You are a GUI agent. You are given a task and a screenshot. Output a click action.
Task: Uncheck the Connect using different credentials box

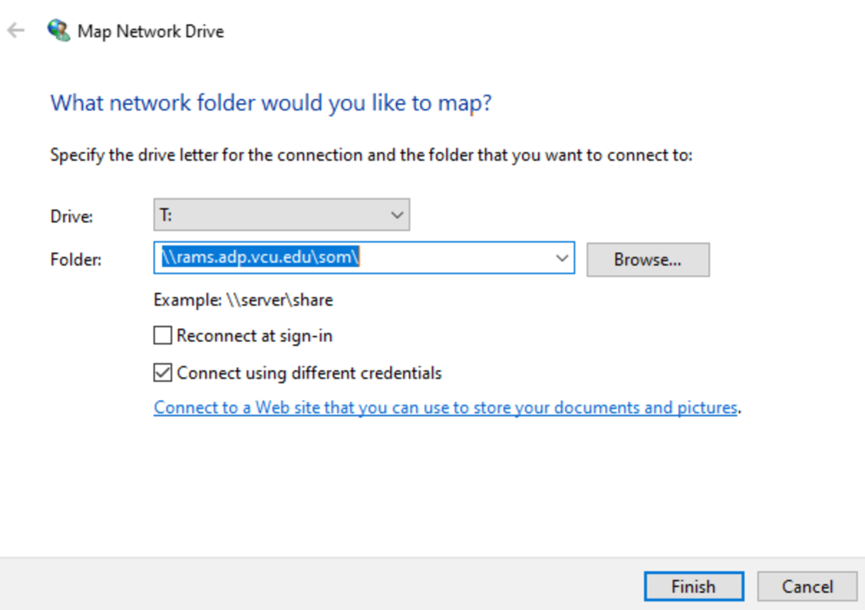pos(162,374)
